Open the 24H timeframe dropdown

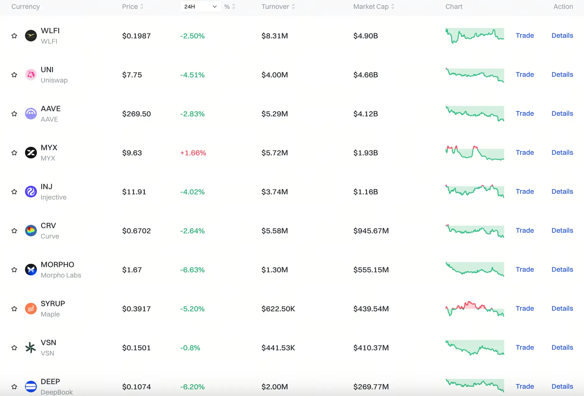[201, 6]
